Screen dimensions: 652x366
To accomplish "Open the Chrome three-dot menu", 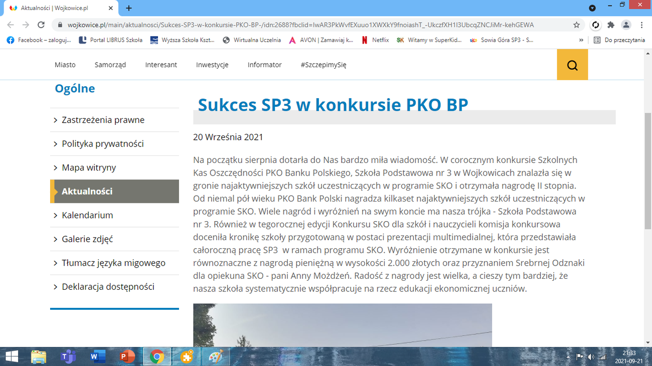I will coord(642,25).
